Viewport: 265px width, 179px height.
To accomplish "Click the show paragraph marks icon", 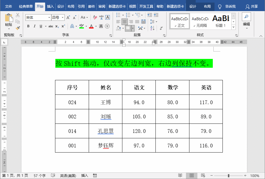I will point(161,28).
